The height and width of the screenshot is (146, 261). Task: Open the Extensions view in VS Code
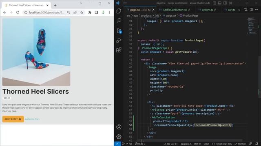tap(119, 50)
